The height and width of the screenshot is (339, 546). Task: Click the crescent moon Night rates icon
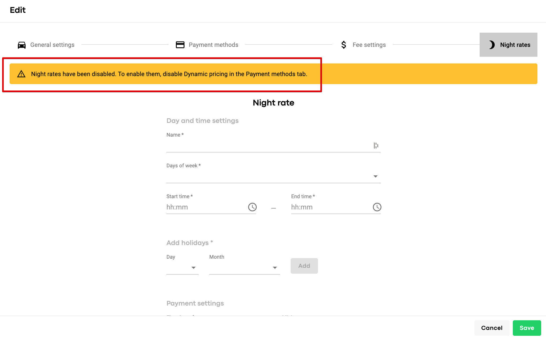(492, 45)
